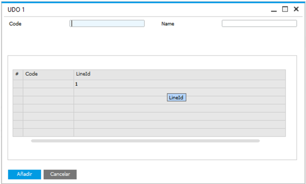The width and height of the screenshot is (306, 184).
Task: Maximize the UDO 1 window
Action: coord(284,9)
